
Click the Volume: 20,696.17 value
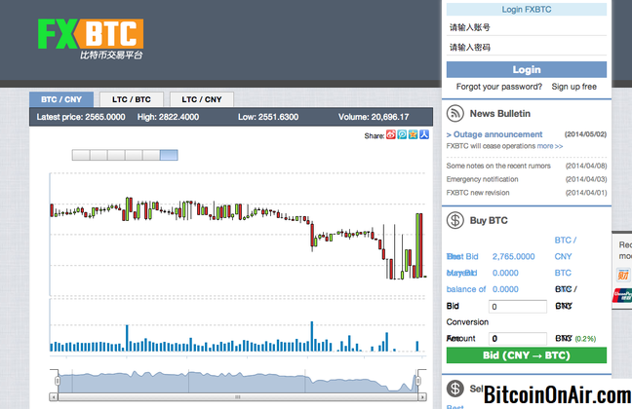click(x=374, y=117)
